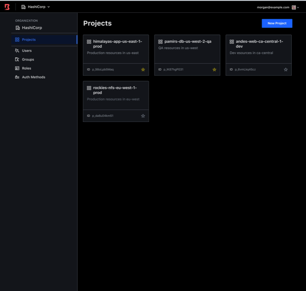Click the Users people icon in the sidebar
The width and height of the screenshot is (306, 291).
click(17, 51)
